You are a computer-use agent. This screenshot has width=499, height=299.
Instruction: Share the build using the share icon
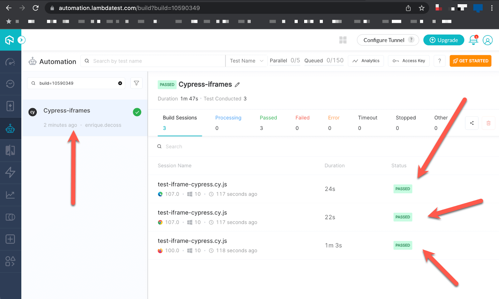[472, 123]
